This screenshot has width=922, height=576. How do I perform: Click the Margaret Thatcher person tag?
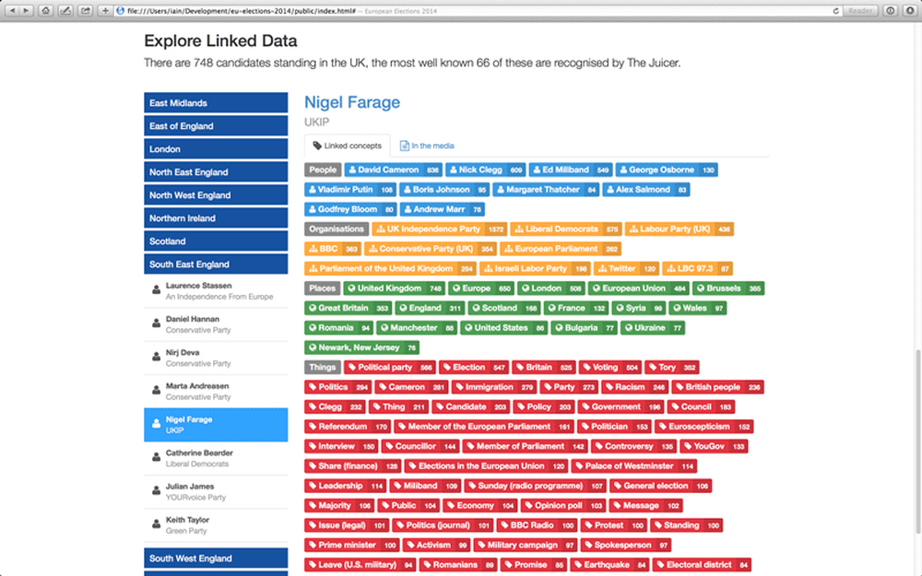click(x=546, y=189)
